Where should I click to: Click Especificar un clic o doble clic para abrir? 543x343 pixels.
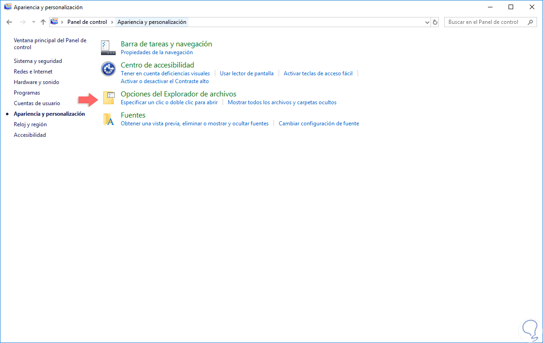(x=169, y=102)
